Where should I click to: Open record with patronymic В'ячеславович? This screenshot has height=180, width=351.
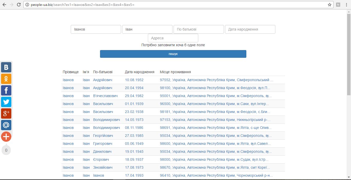point(105,96)
